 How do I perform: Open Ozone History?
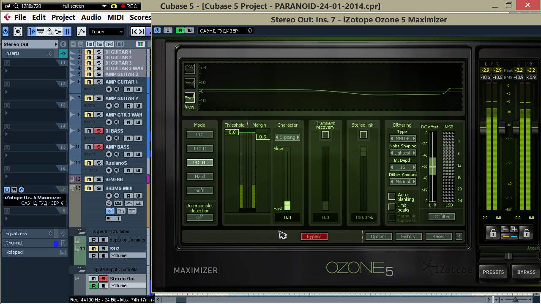click(408, 236)
